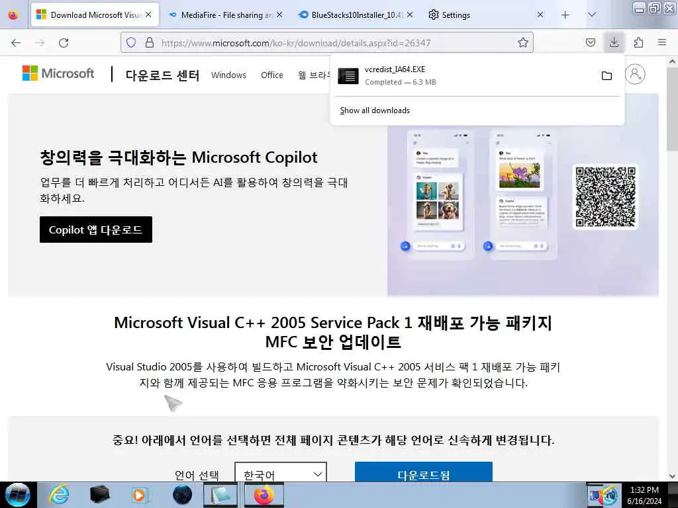Open the black folder taskbar icon

point(99,495)
